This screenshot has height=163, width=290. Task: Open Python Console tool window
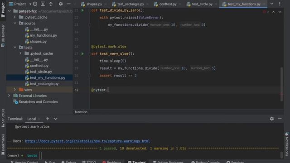coord(205,162)
